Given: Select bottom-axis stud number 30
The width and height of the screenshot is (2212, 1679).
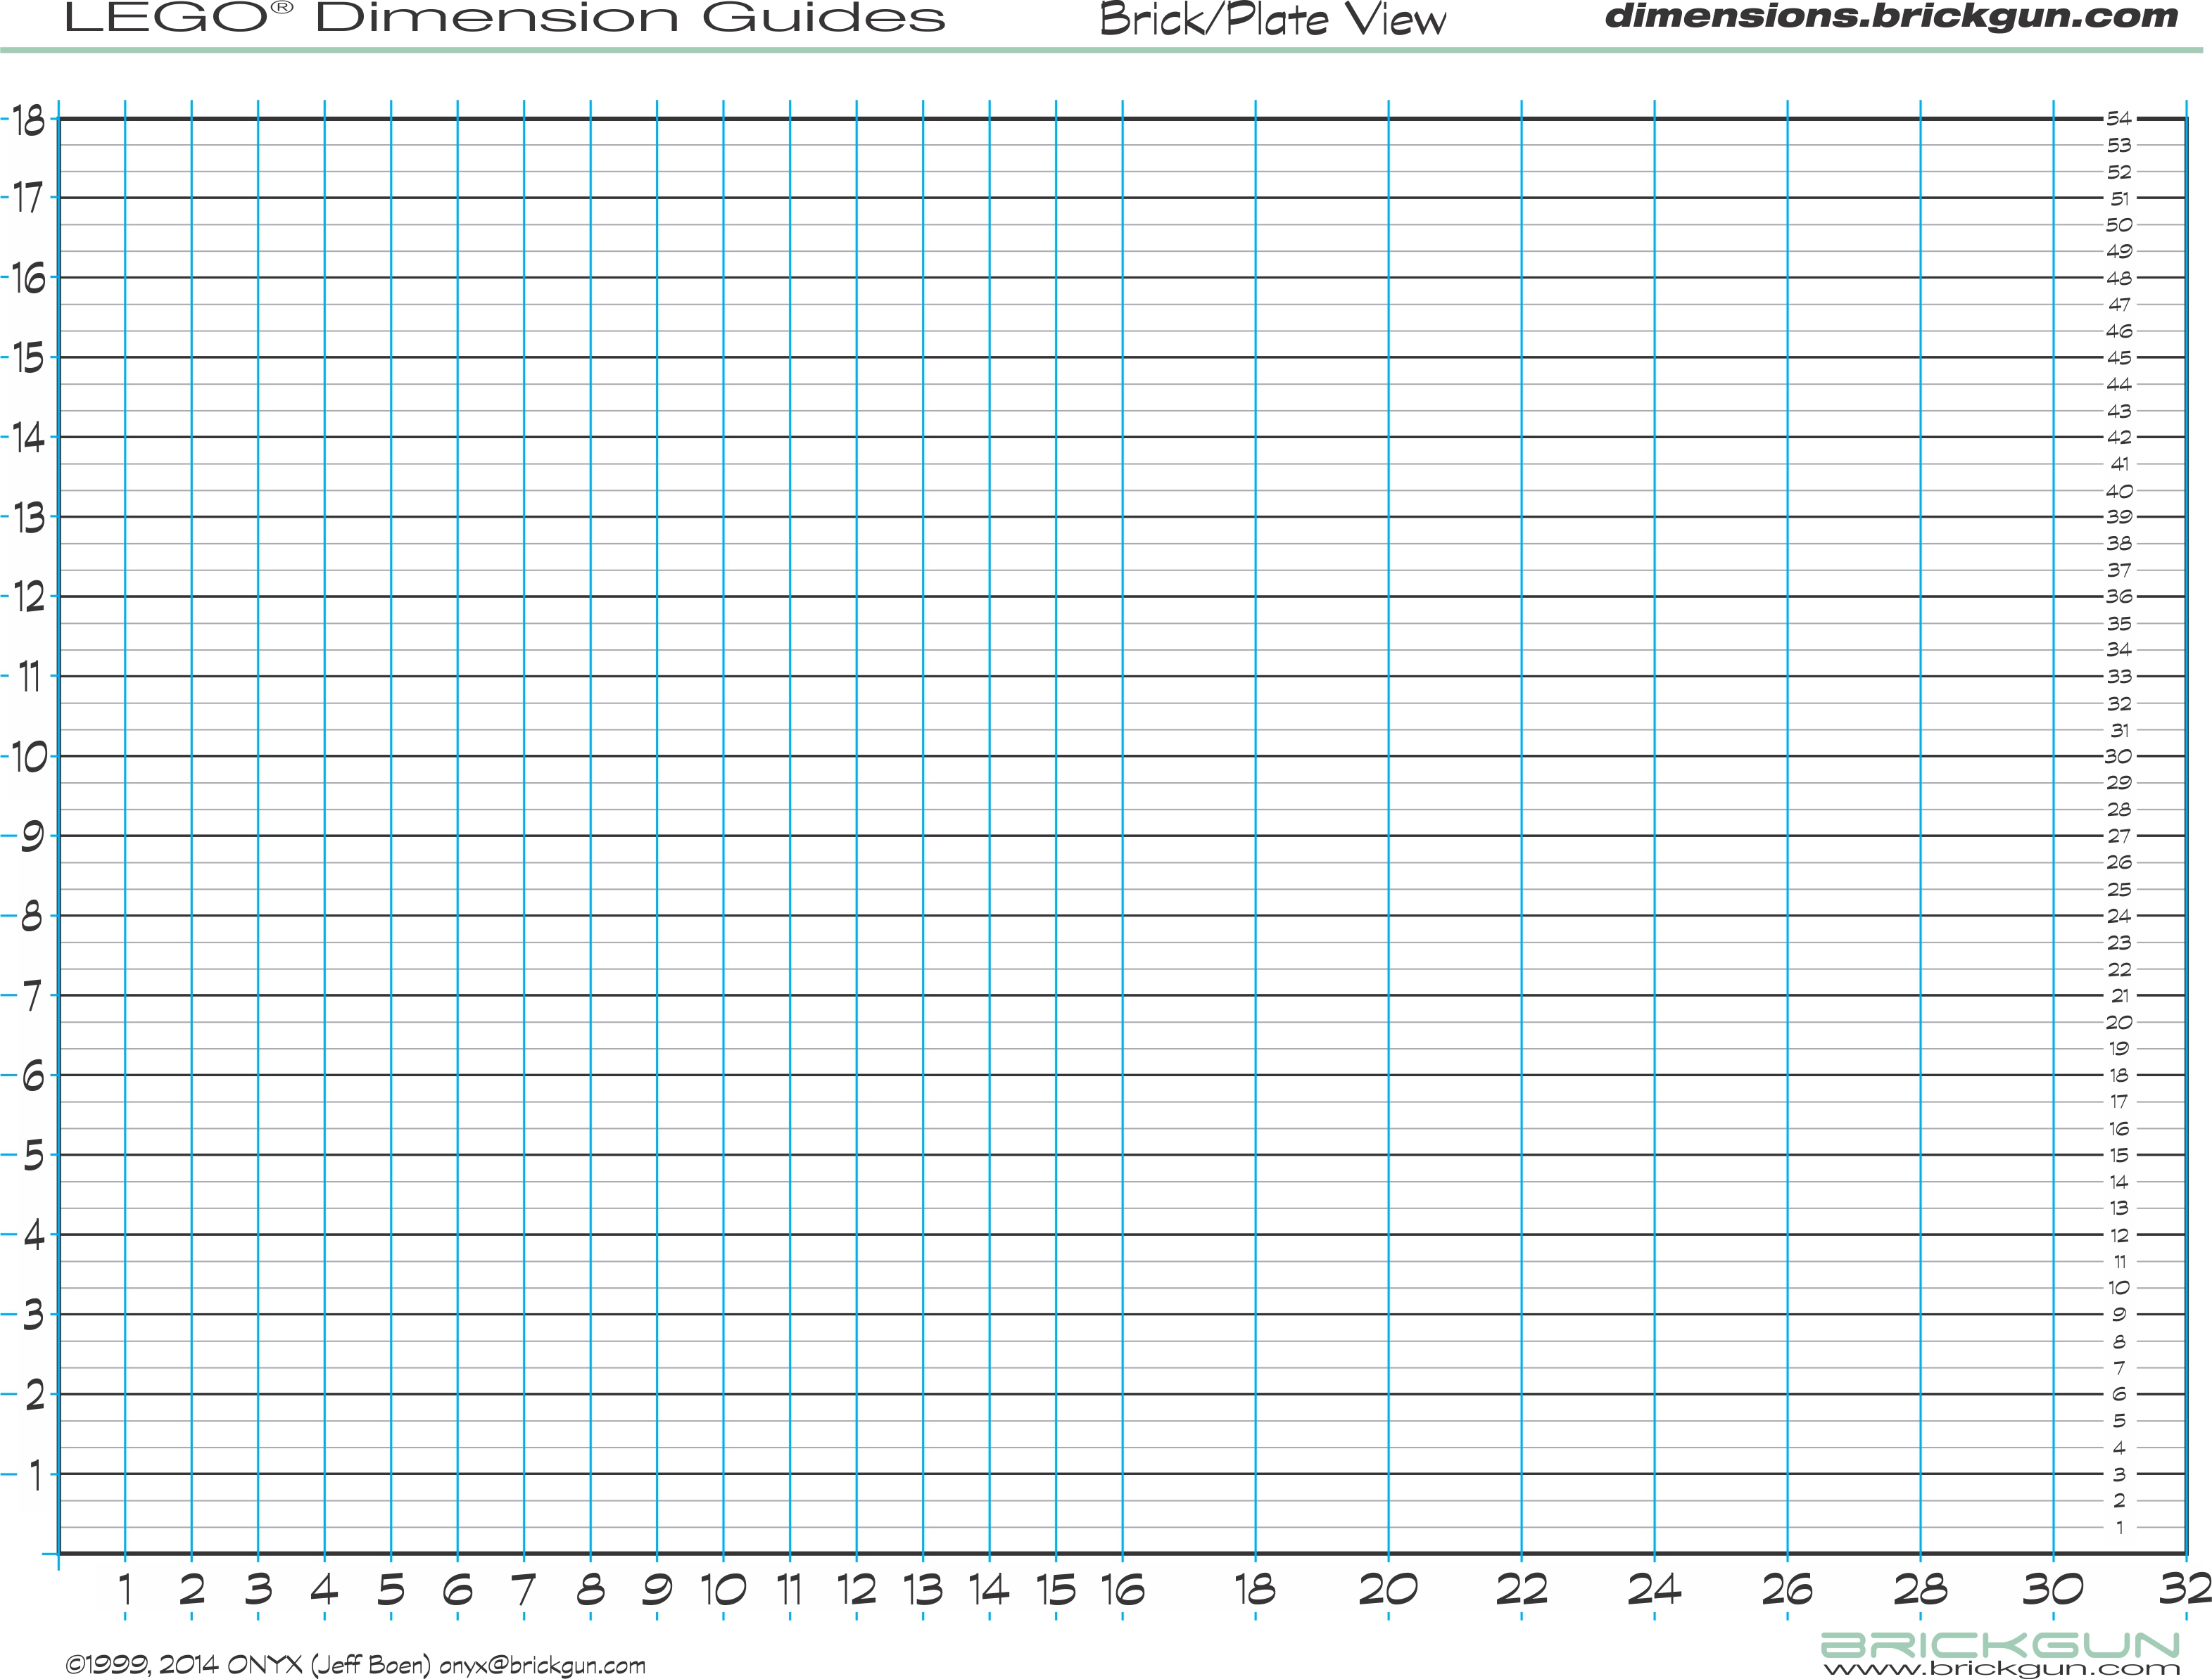Looking at the screenshot, I should [x=2053, y=1589].
